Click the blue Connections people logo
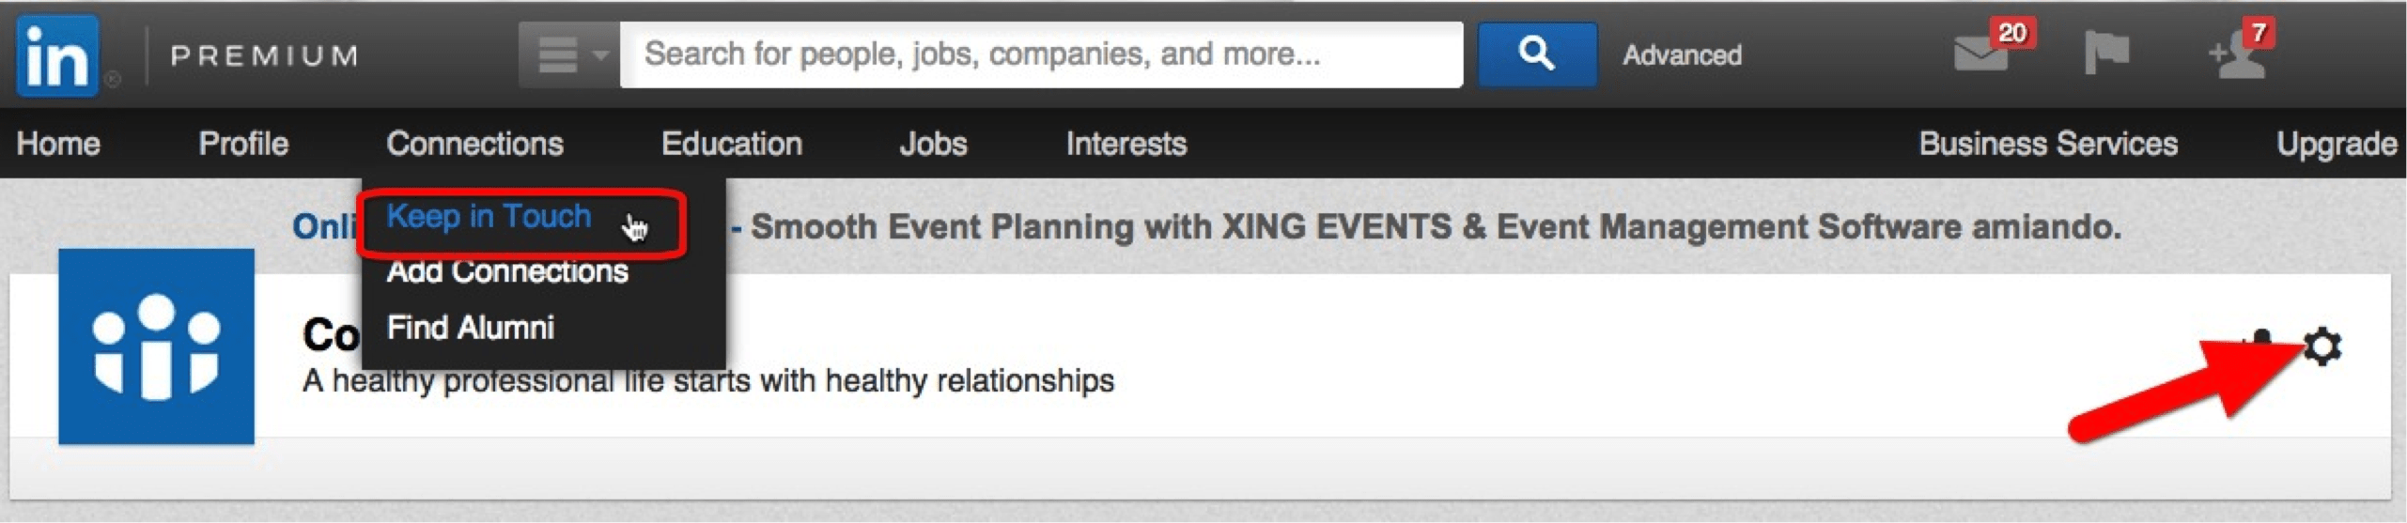 [156, 346]
